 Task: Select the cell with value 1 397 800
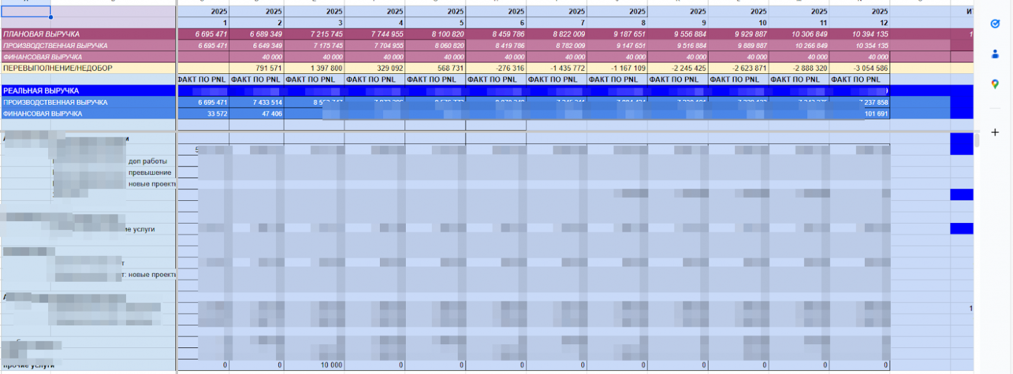314,68
